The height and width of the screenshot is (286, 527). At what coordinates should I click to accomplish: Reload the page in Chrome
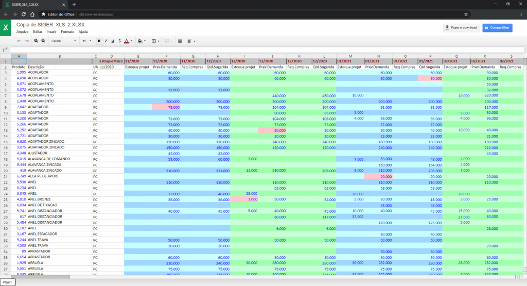click(25, 14)
